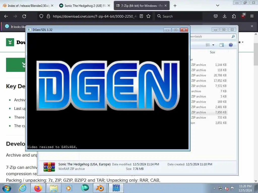The height and width of the screenshot is (193, 258).
Task: Focus the Firefox Search box
Action: tap(179, 16)
